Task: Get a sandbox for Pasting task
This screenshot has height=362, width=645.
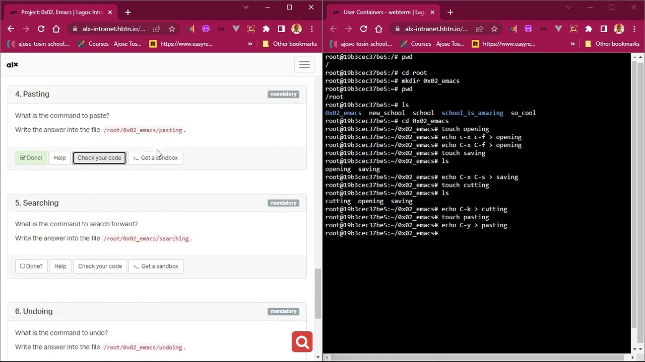Action: click(x=155, y=158)
